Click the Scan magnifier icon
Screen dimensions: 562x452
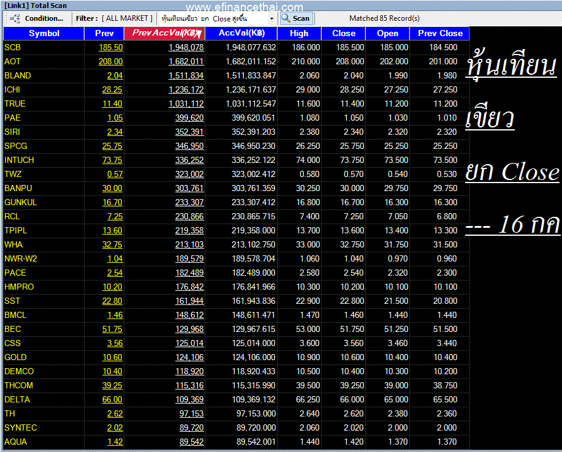pos(286,18)
